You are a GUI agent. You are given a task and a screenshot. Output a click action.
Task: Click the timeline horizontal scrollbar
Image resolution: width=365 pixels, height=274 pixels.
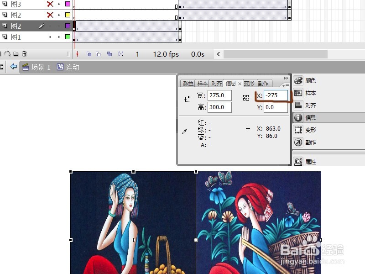[x=276, y=54]
